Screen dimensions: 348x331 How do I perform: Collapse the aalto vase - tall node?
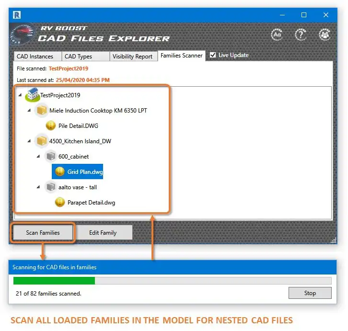tap(38, 187)
